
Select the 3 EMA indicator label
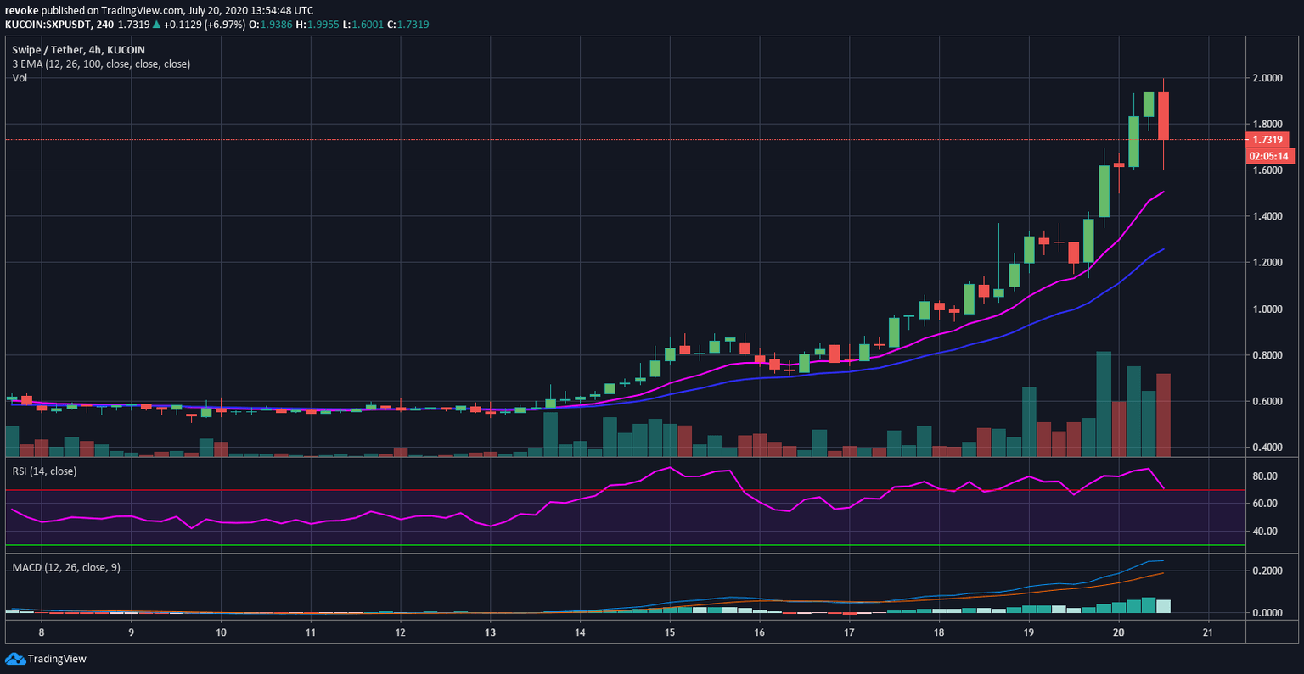pos(101,64)
